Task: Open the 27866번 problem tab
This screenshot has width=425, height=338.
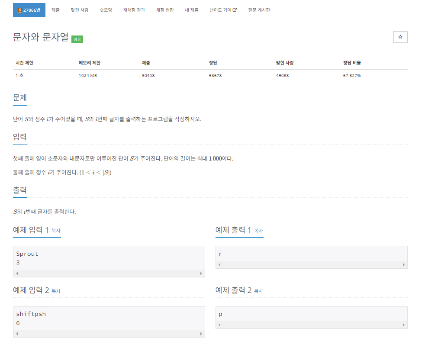Action: coord(29,10)
